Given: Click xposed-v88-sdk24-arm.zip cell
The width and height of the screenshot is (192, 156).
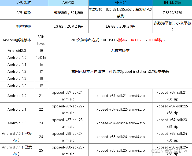Looking at the screenshot, I should 68,137.
